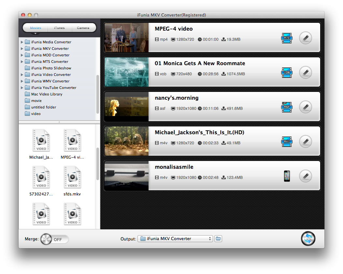Screen dimensions: 343x274
Task: Click the '00:11:06' duration value
Action: (211, 108)
